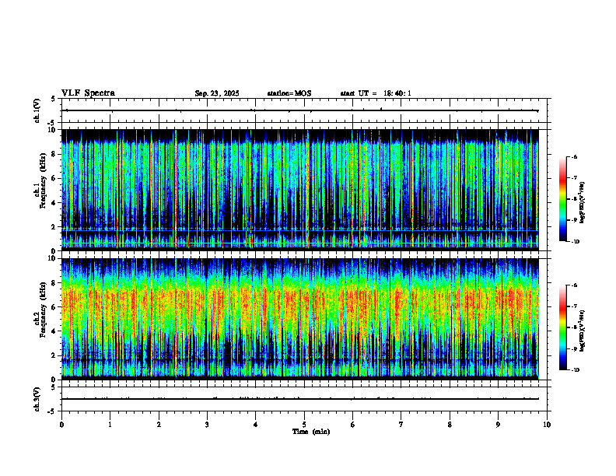
Task: Click the "8" kHz tick on ch.2 frequency axis
Action: 54,283
